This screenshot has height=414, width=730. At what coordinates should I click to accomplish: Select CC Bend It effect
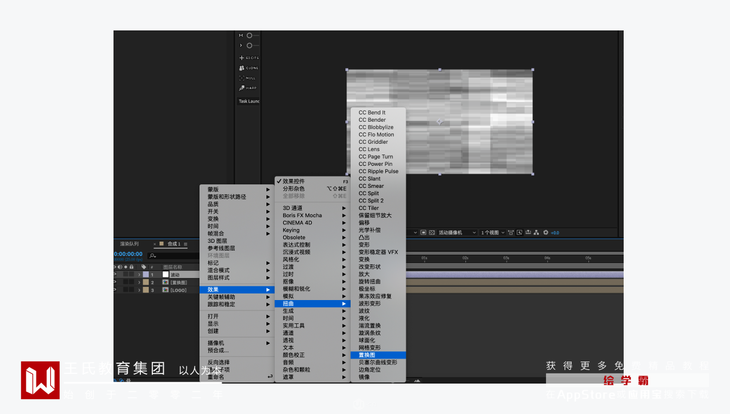point(378,112)
